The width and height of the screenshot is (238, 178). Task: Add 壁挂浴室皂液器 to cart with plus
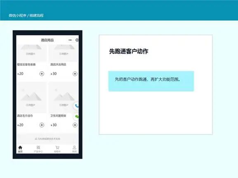(42, 74)
